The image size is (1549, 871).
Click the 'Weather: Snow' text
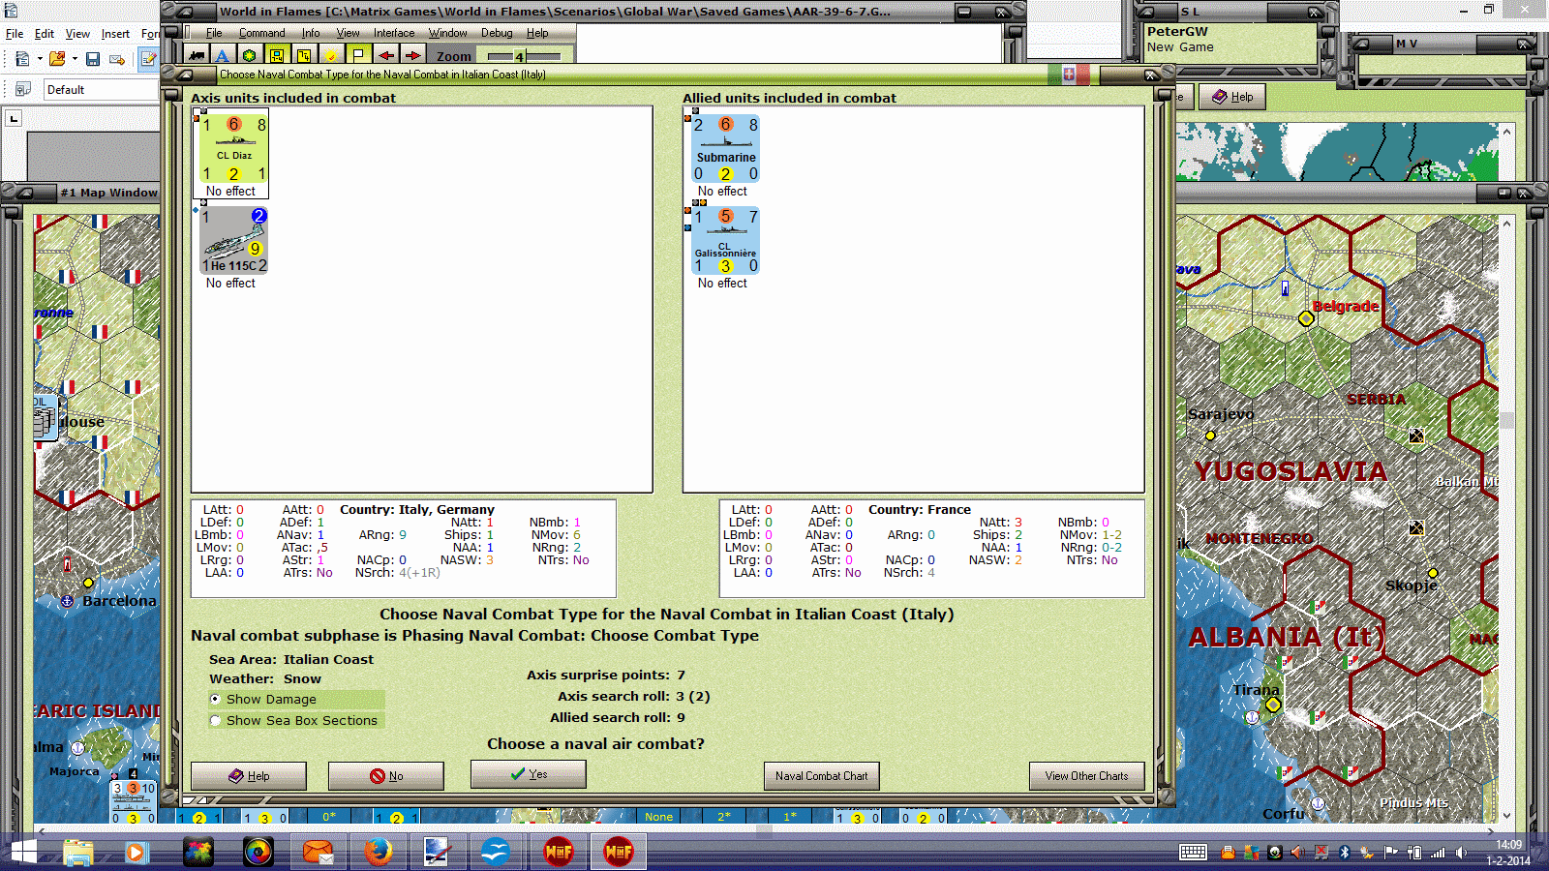[265, 678]
